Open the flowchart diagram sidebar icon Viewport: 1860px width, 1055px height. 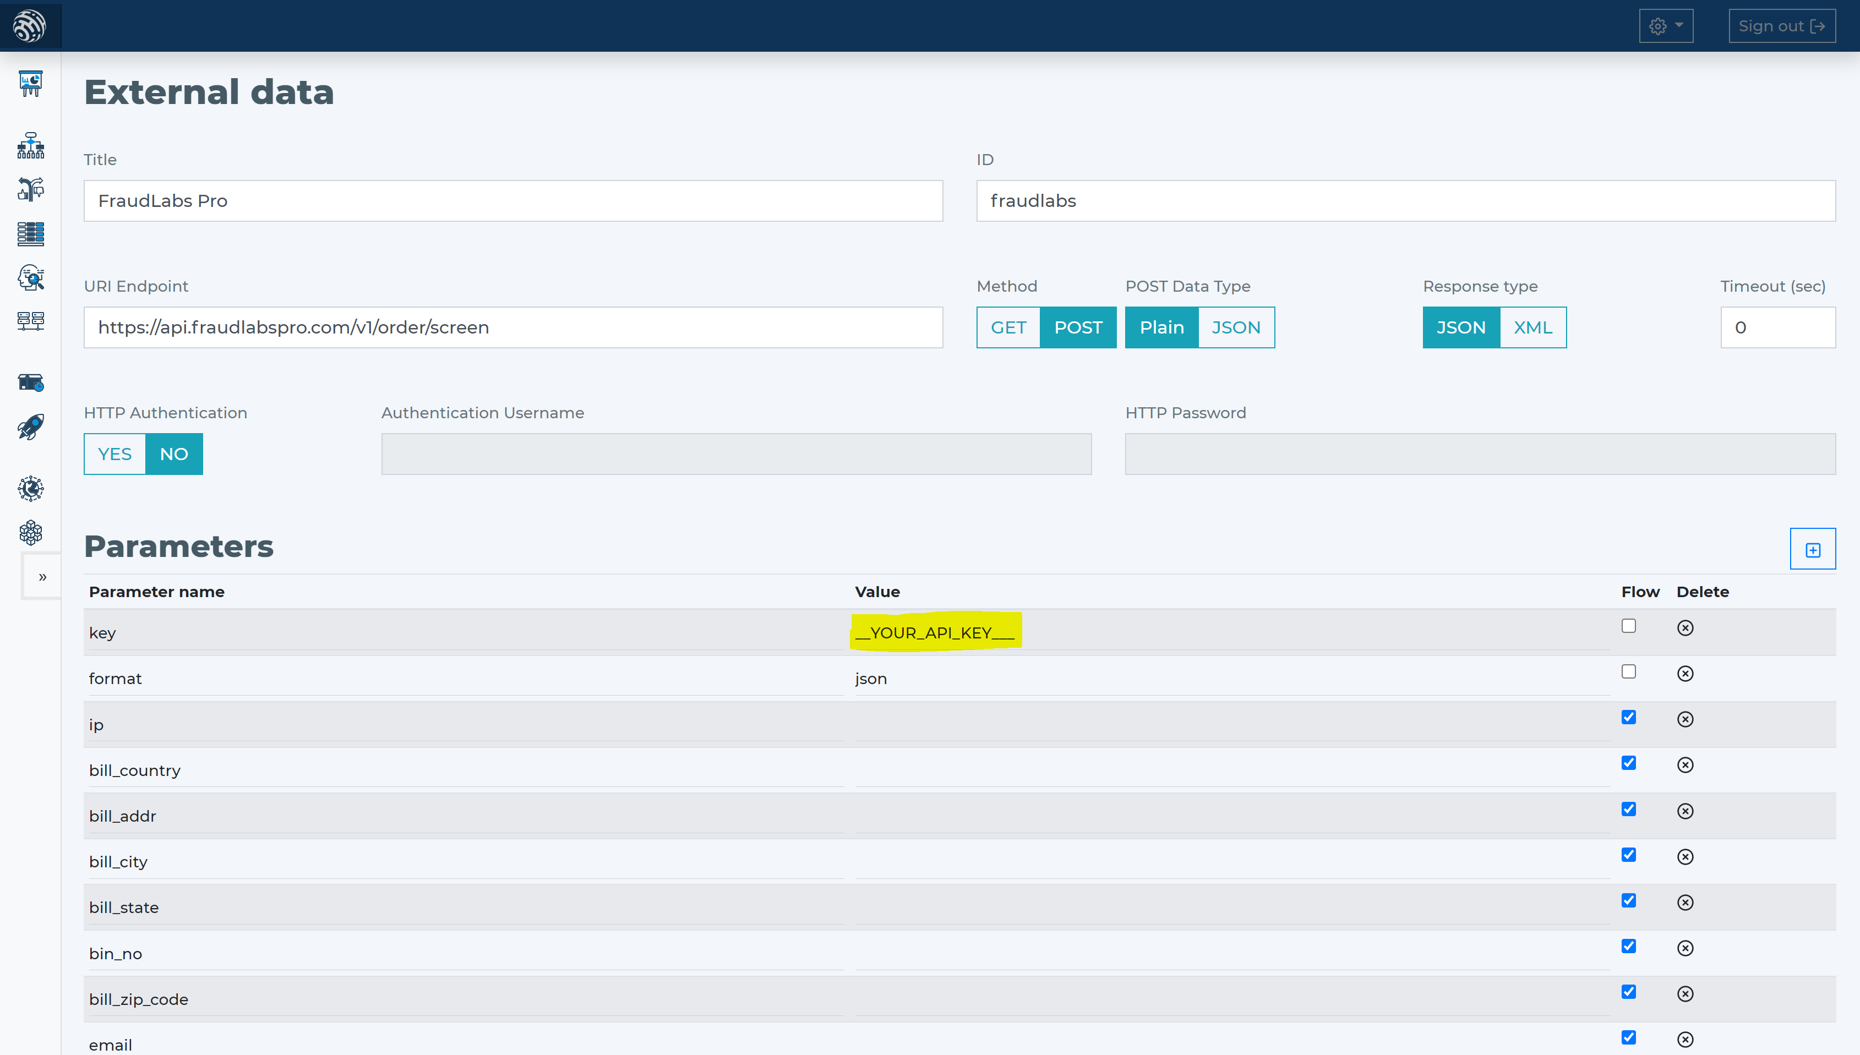pos(30,146)
